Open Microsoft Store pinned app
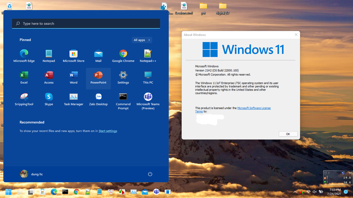The width and height of the screenshot is (353, 198). [x=74, y=56]
